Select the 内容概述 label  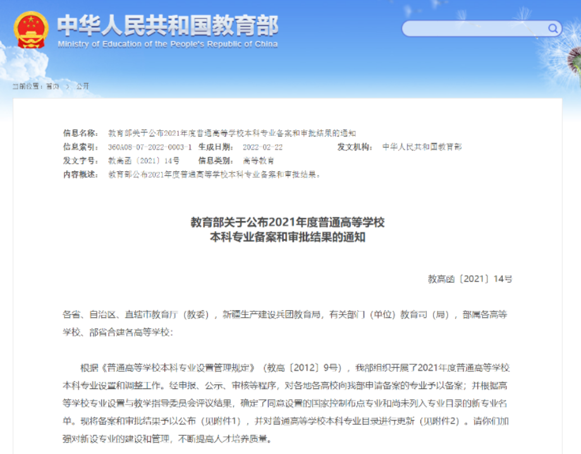(80, 175)
